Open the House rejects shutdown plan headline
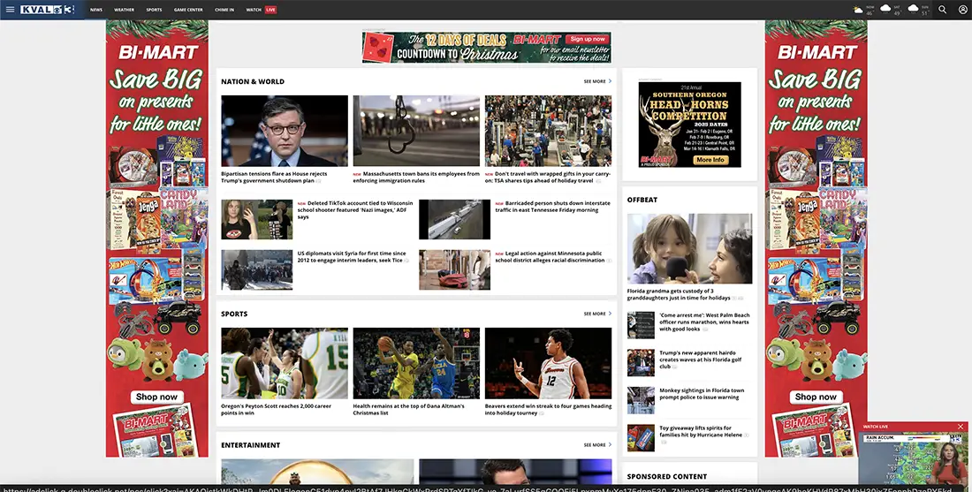Screen dimensions: 972x492 [274, 178]
